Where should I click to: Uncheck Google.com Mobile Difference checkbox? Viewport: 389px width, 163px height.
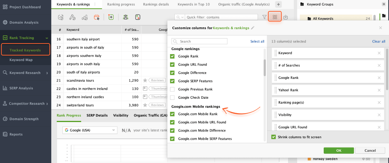click(x=172, y=130)
